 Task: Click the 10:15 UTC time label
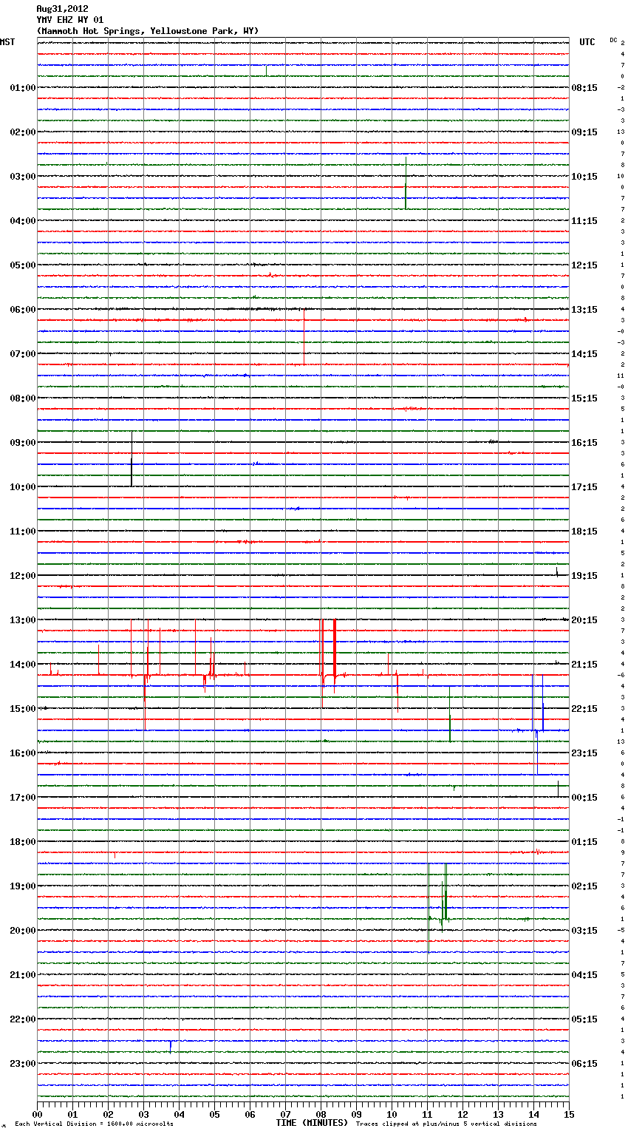(584, 177)
